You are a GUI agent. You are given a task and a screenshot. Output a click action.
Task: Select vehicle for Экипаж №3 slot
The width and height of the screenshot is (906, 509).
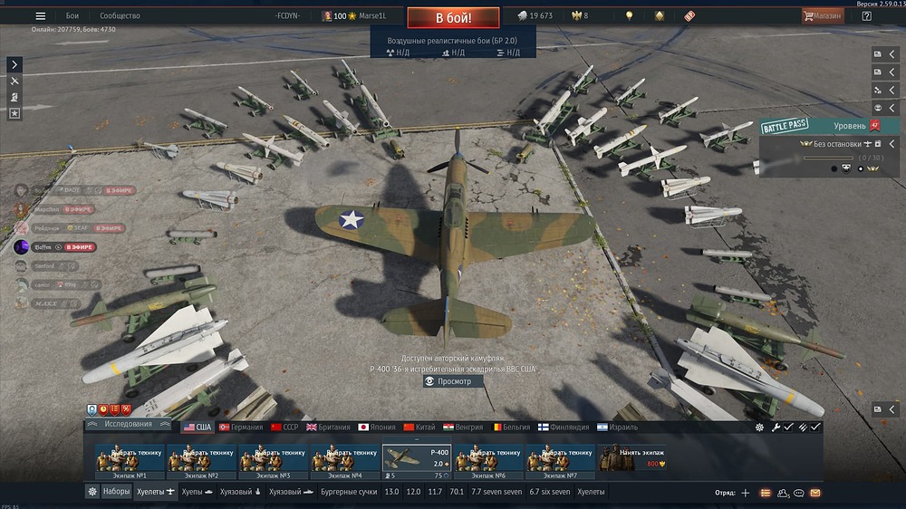click(x=274, y=462)
